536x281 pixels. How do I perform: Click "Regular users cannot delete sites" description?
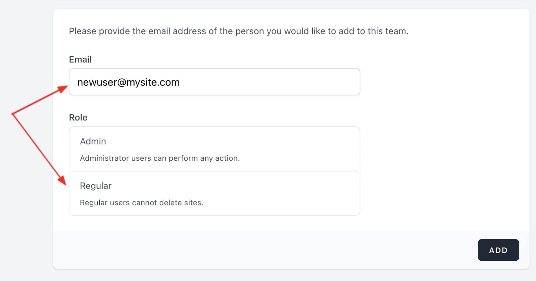tap(142, 203)
